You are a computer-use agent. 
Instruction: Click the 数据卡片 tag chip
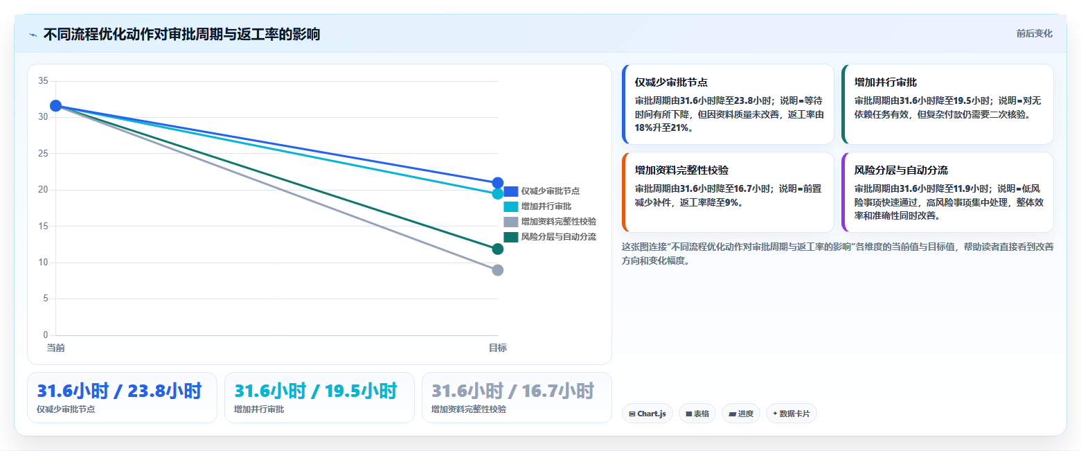pos(792,414)
